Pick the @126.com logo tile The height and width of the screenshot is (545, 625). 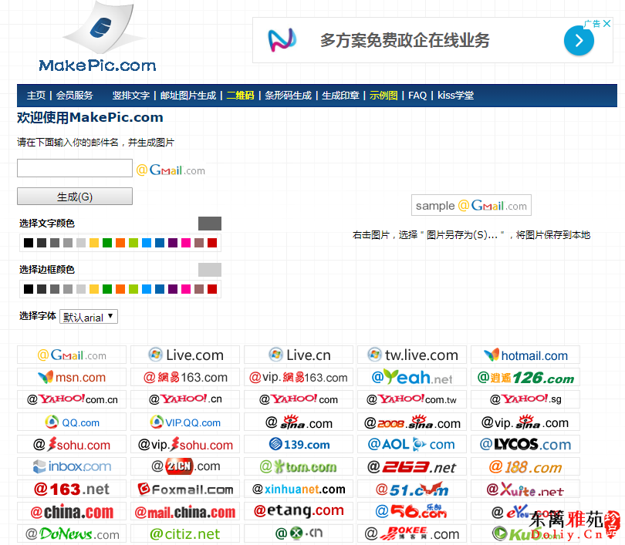pyautogui.click(x=525, y=377)
